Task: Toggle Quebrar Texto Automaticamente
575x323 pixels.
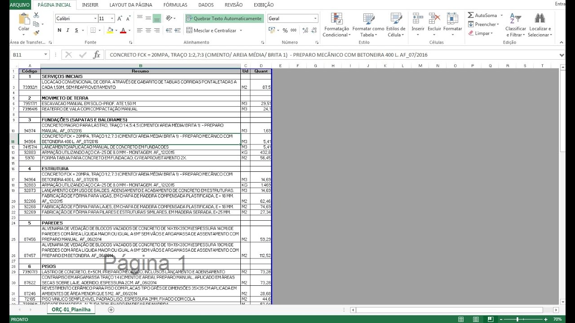Action: 224,18
